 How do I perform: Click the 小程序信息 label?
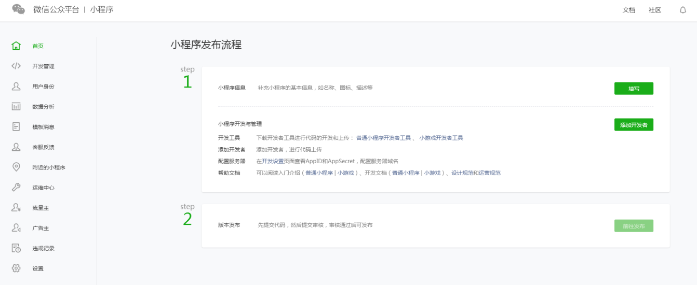click(x=232, y=88)
